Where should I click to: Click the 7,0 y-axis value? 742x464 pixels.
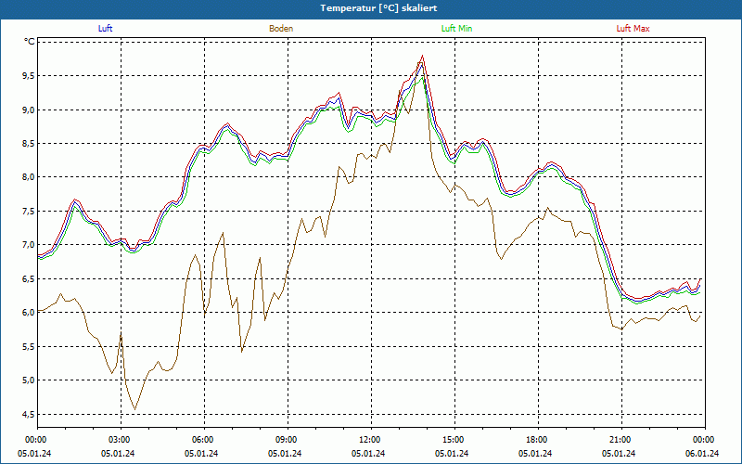[29, 245]
